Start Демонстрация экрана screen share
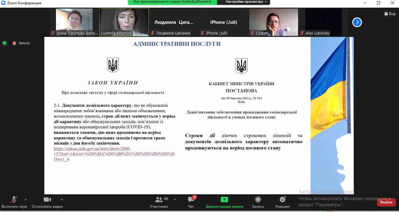 click(224, 202)
